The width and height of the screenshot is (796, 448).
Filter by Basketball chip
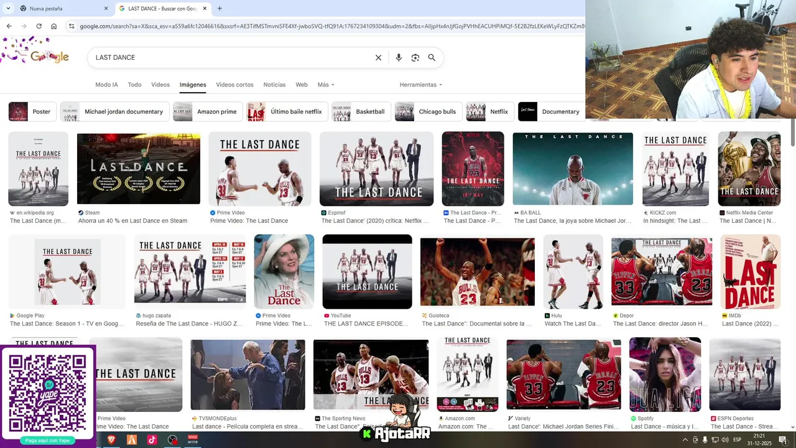(361, 111)
